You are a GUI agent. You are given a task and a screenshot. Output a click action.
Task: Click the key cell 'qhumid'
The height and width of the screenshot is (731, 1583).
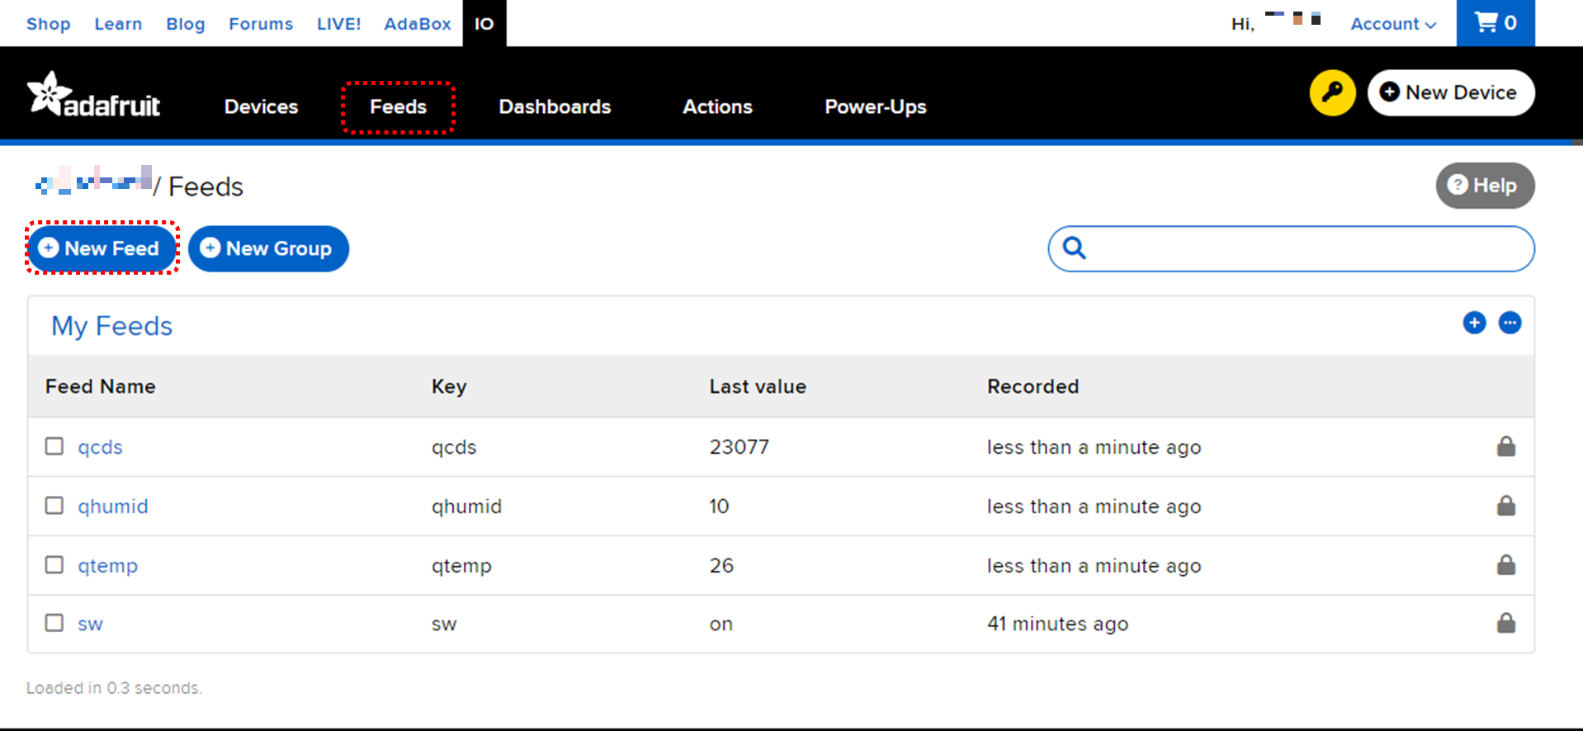pos(466,506)
